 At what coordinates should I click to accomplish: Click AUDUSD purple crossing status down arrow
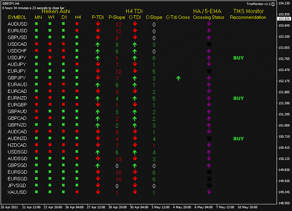point(209,24)
